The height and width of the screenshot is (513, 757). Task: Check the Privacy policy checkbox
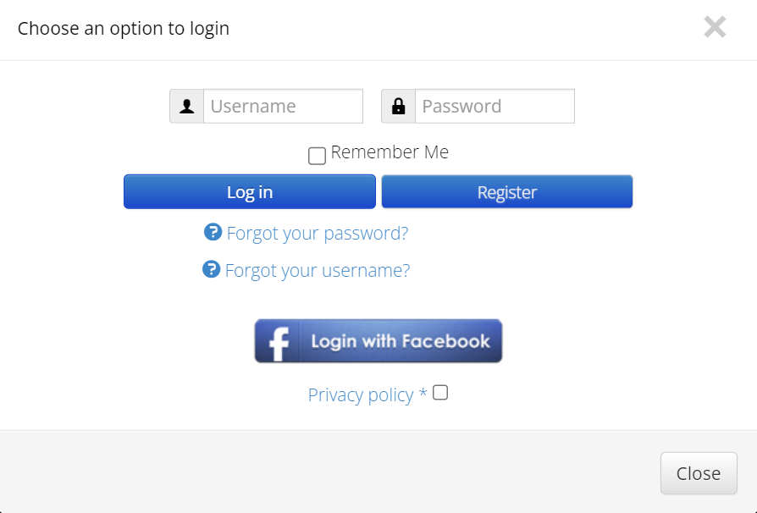point(439,393)
